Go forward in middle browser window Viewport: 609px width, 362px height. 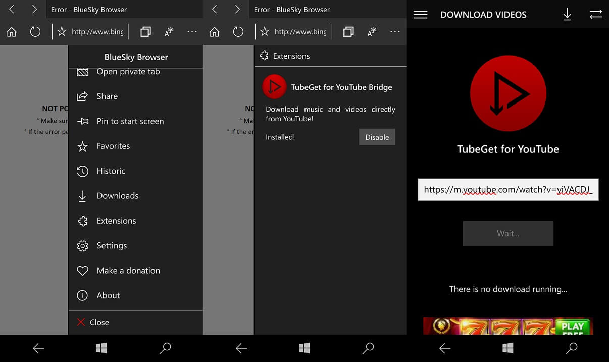237,9
